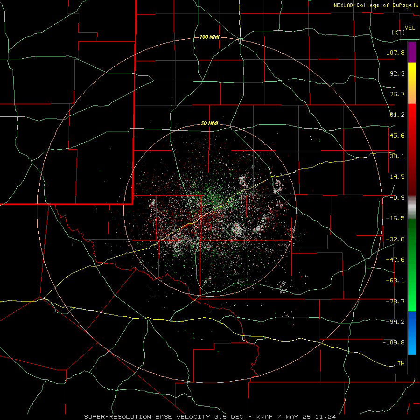Pick the blue segment of the velocity scale
The height and width of the screenshot is (420, 420).
tap(412, 333)
